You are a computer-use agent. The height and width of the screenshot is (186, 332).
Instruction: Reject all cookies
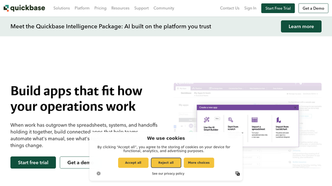pyautogui.click(x=166, y=163)
